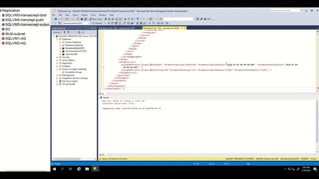
Task: Open Object Explorer window position dropdown
Action: pos(90,28)
